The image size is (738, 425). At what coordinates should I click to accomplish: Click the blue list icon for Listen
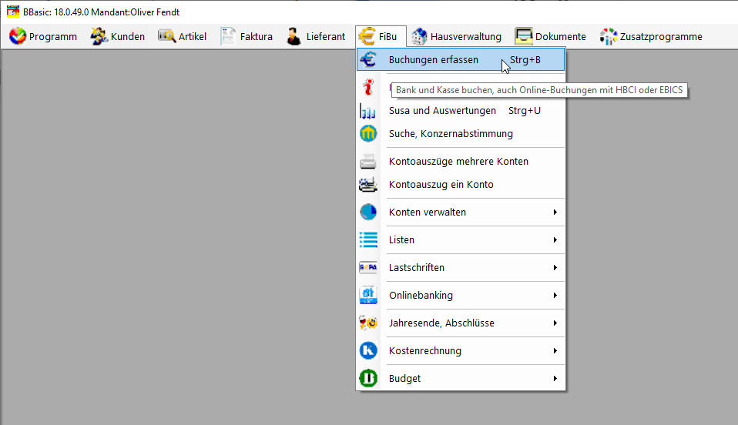(x=368, y=239)
